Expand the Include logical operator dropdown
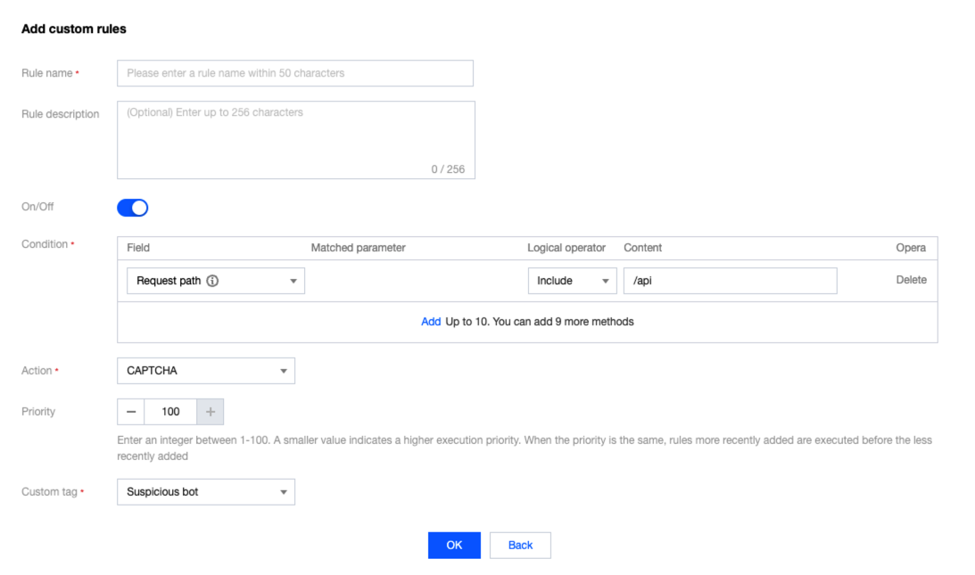The image size is (975, 575). point(572,281)
